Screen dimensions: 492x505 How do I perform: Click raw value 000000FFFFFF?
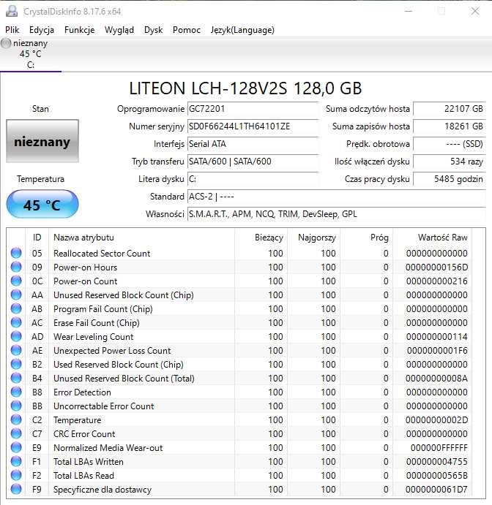pos(439,448)
